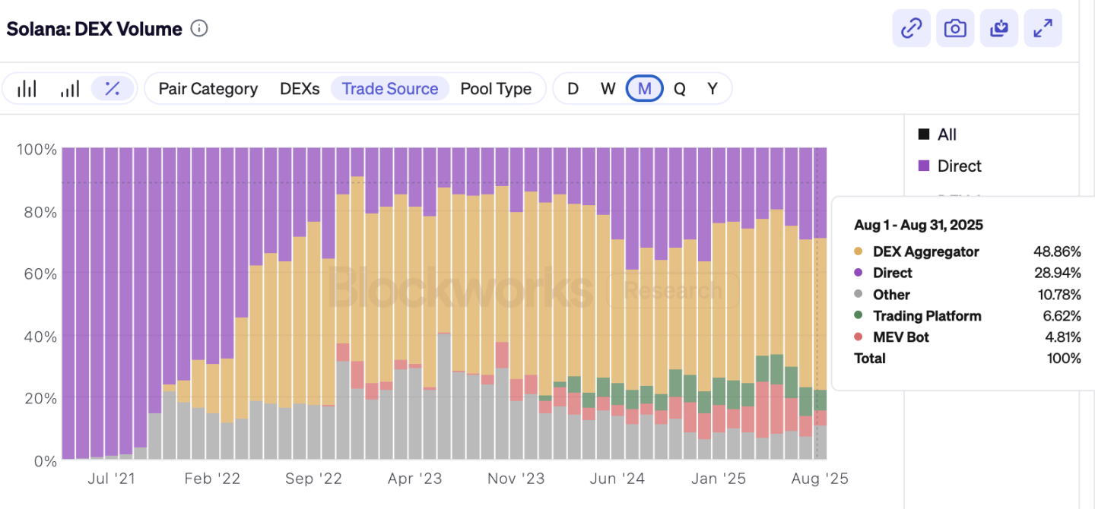Copy the chart link with the chain-link icon
Screen dimensions: 1095x509
tap(911, 29)
